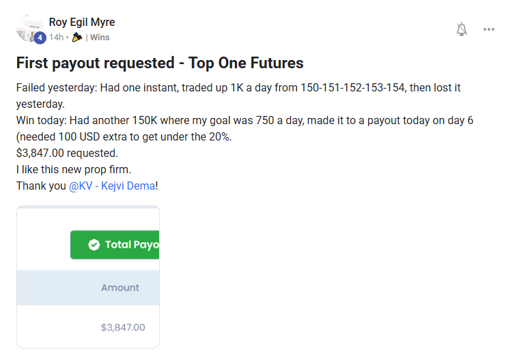Open Roy Egil Myre's profile avatar
The height and width of the screenshot is (354, 519).
tap(30, 29)
